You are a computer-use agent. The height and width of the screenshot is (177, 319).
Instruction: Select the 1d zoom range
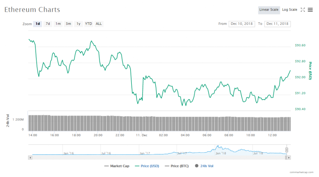tap(38, 24)
